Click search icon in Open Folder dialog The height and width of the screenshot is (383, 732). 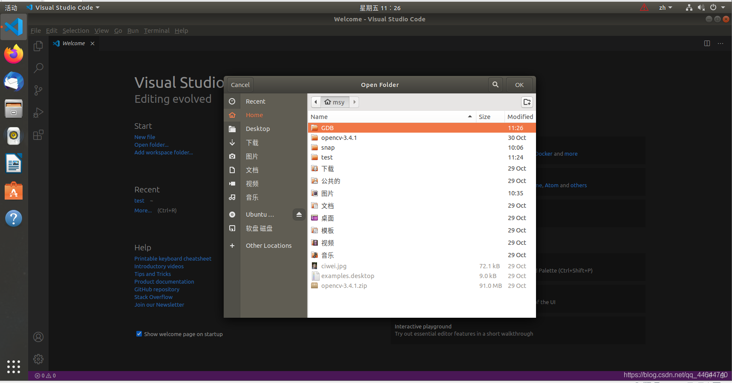pyautogui.click(x=496, y=84)
